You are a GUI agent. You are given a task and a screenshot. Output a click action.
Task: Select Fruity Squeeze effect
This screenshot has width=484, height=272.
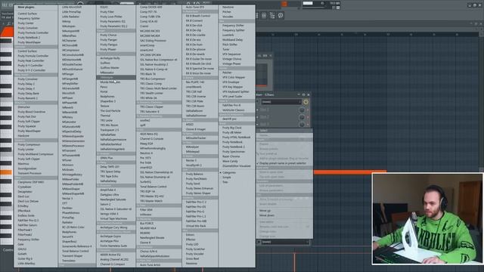click(27, 126)
